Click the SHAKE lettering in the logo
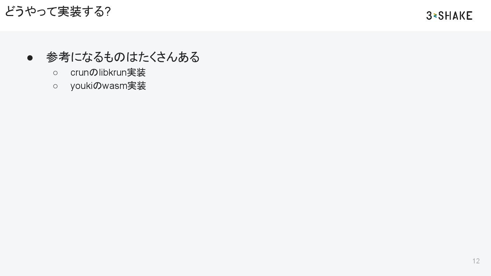Screen dimensions: 491x276 (x=456, y=15)
